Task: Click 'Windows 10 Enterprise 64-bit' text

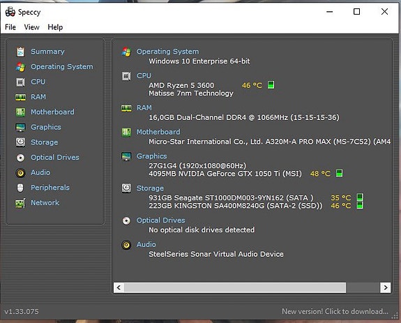Action: [x=199, y=61]
